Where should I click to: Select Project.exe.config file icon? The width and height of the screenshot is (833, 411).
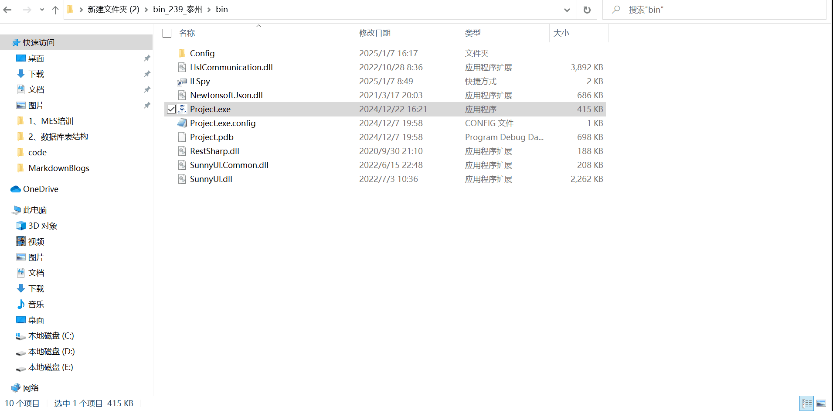pyautogui.click(x=182, y=123)
